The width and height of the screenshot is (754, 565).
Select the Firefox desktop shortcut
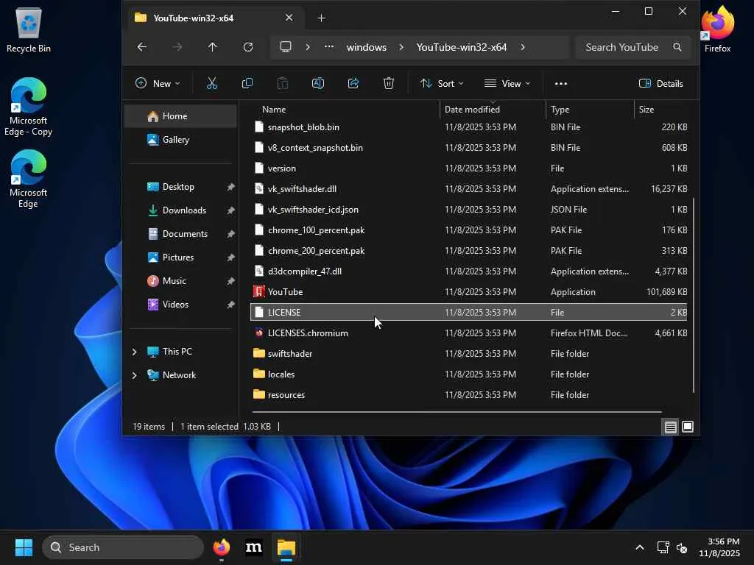click(717, 29)
